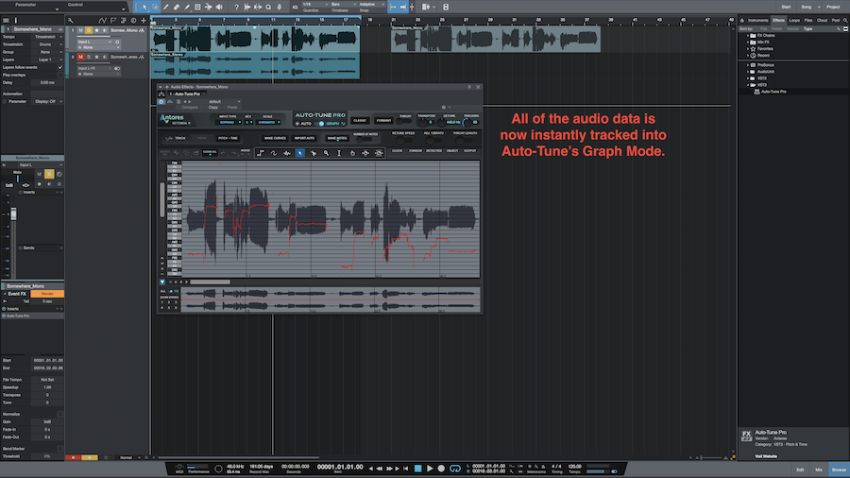This screenshot has height=478, width=850.
Task: Click the Make Curves button
Action: click(275, 138)
